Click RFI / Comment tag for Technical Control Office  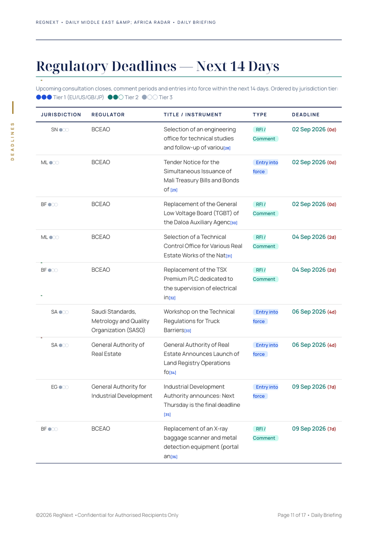tap(265, 242)
